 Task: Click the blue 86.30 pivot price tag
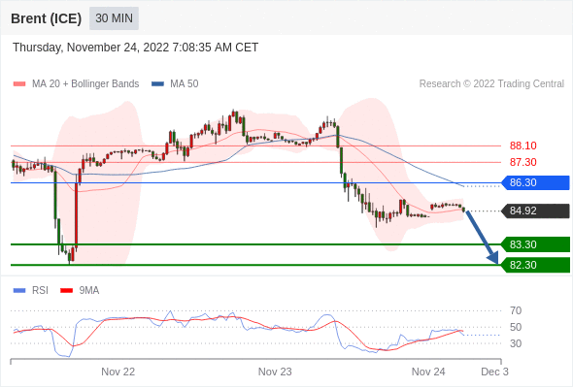pyautogui.click(x=535, y=182)
